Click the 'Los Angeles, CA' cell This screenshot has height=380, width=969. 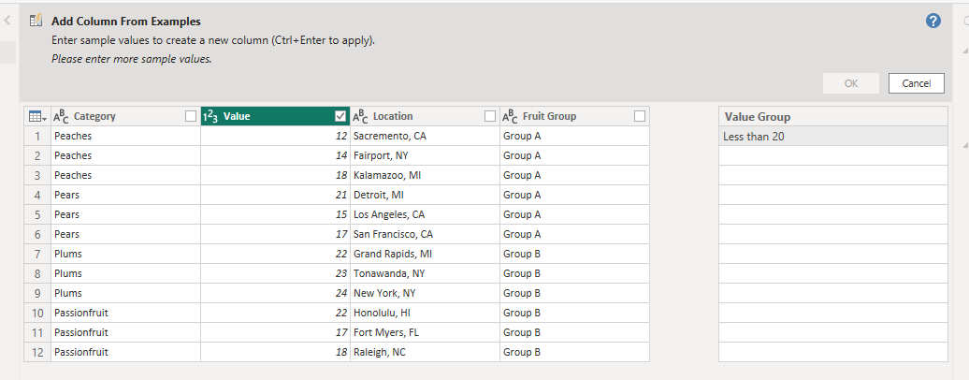425,214
